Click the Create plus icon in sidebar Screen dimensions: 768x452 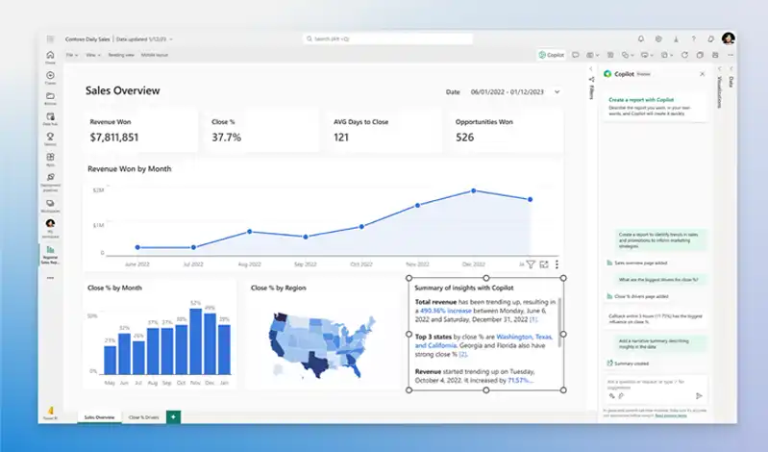click(50, 78)
